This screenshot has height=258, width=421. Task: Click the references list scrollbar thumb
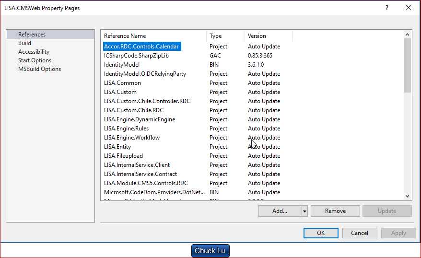407,66
